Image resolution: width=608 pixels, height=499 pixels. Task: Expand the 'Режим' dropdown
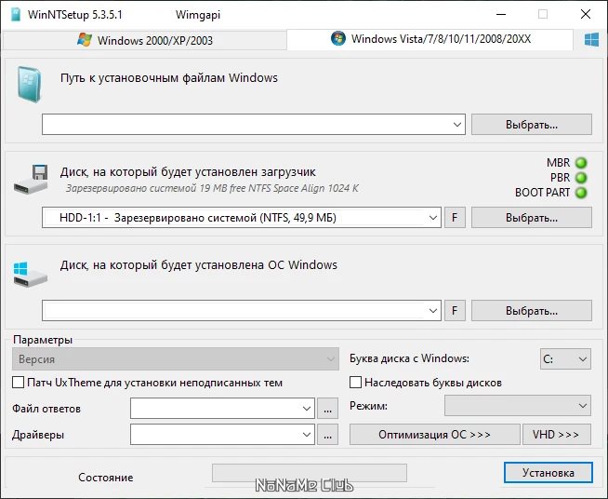[x=518, y=406]
